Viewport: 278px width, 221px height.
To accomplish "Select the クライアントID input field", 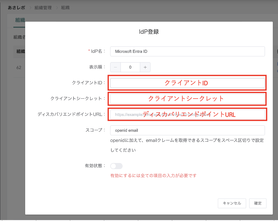I will [187, 83].
